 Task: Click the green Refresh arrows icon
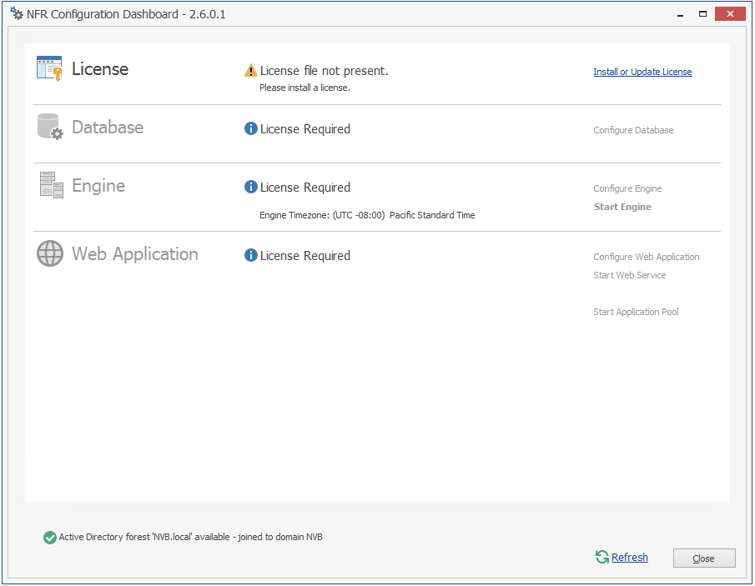tap(601, 557)
